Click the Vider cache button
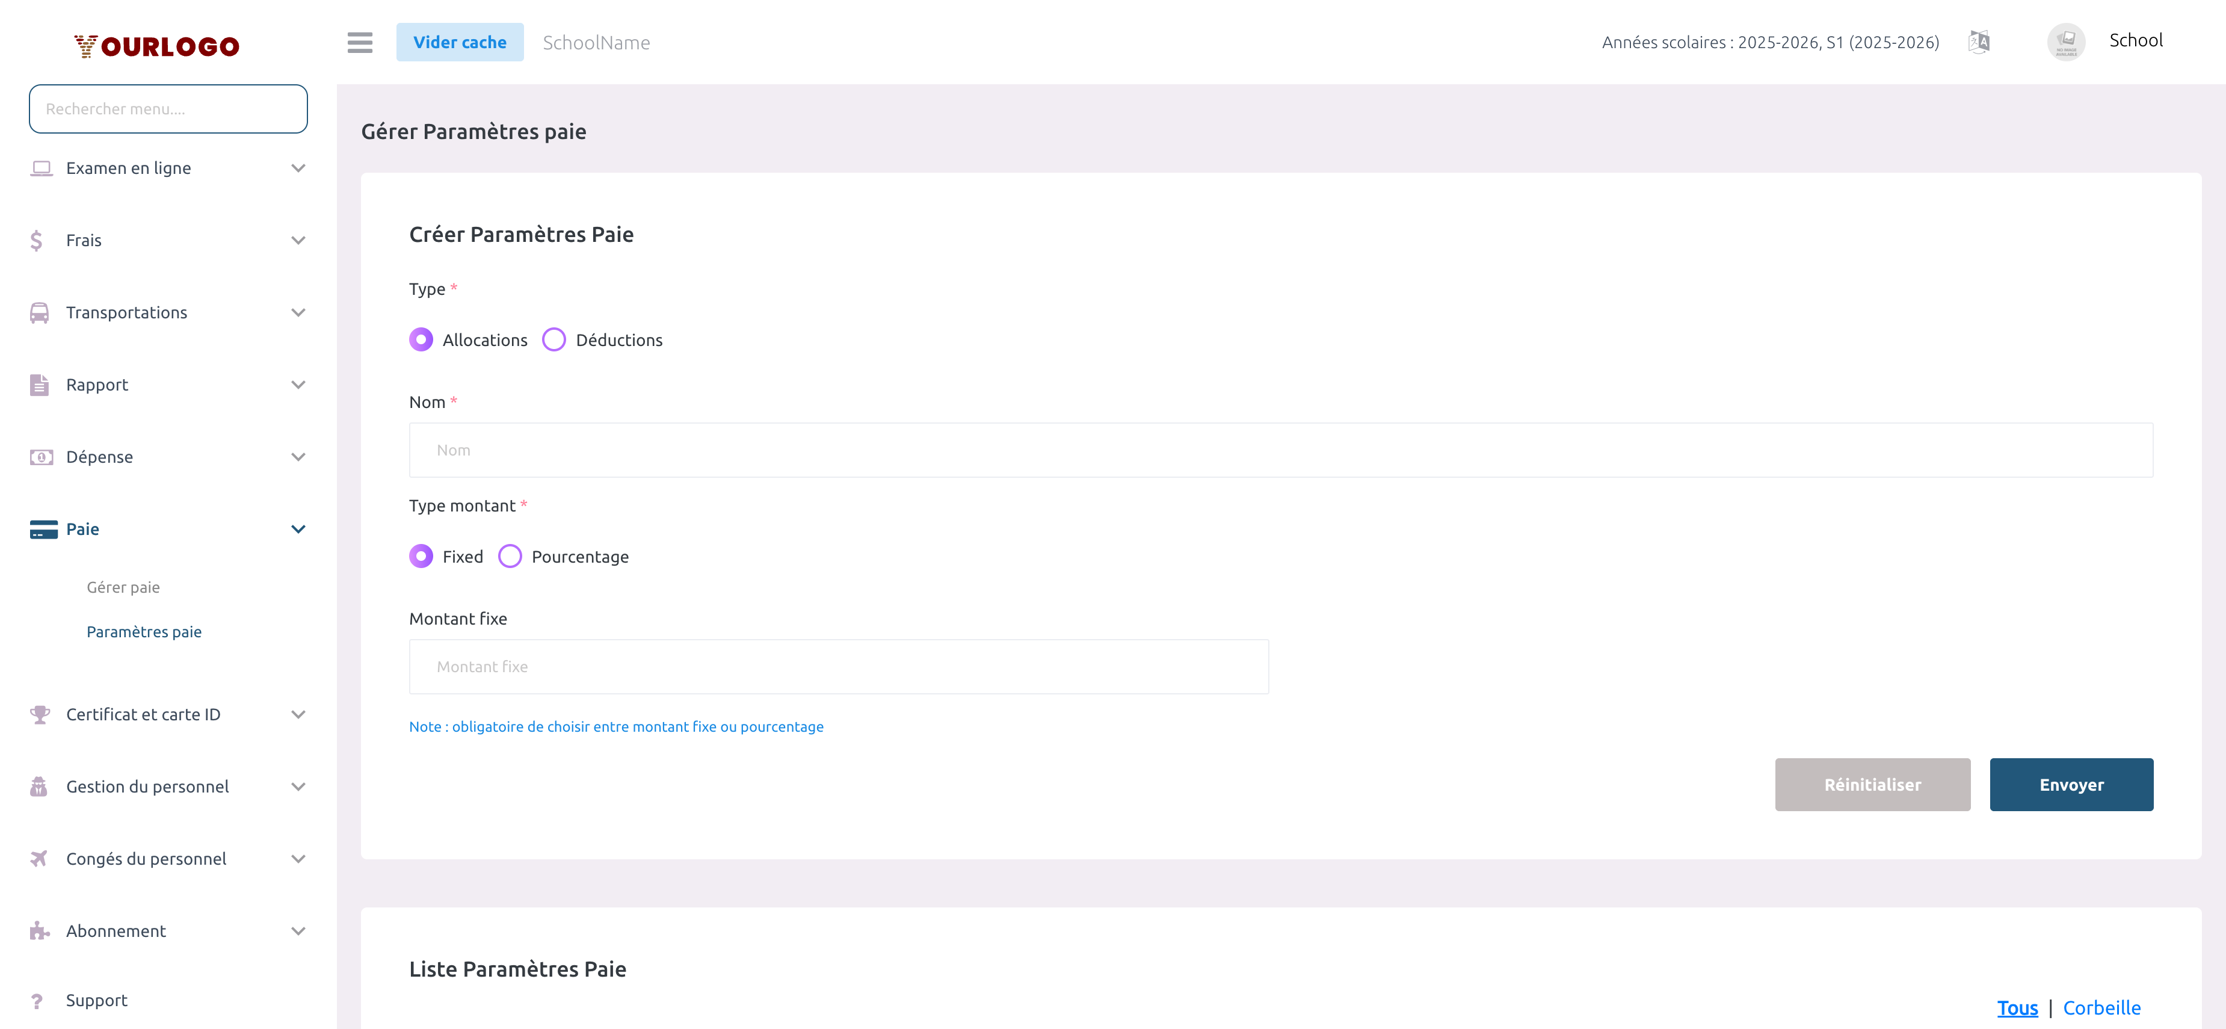This screenshot has width=2226, height=1029. pyautogui.click(x=460, y=42)
